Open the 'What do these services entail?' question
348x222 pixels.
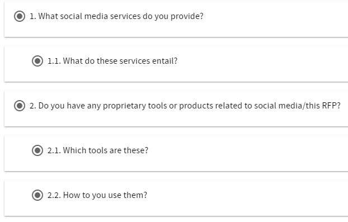[120, 61]
